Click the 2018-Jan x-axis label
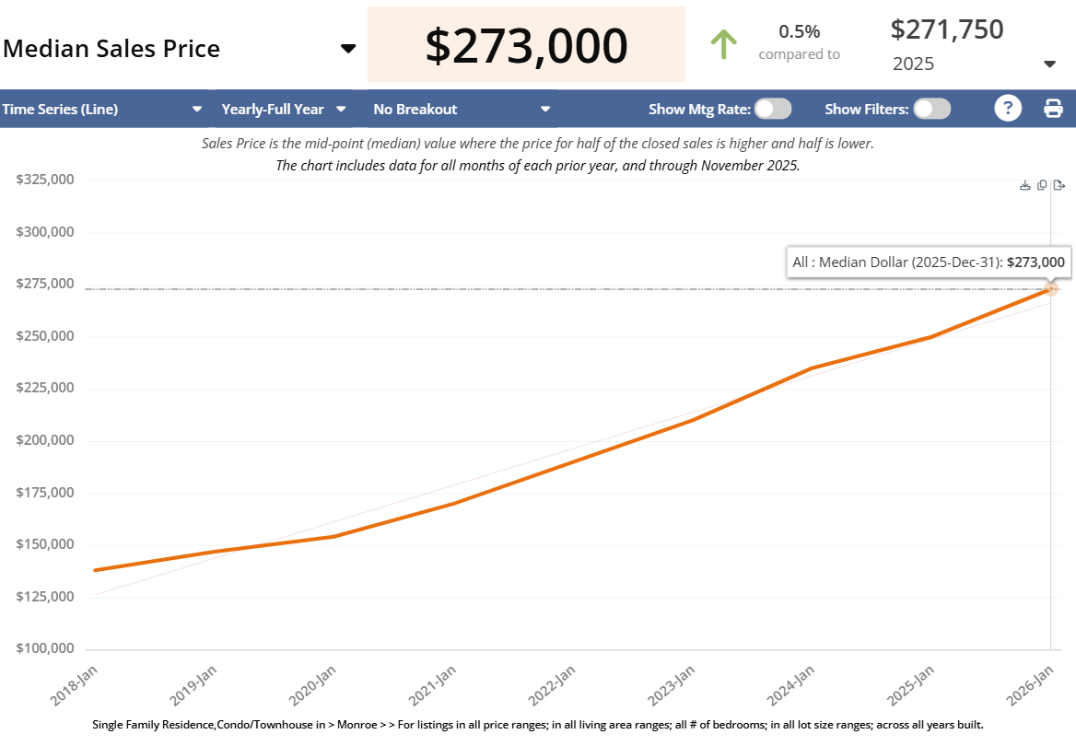Viewport: 1076px width, 746px height. click(76, 685)
